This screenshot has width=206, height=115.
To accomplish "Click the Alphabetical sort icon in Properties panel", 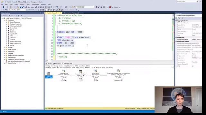I will coord(179,19).
